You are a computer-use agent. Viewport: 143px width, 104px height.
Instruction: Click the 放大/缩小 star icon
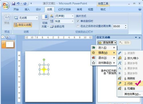click(x=120, y=58)
